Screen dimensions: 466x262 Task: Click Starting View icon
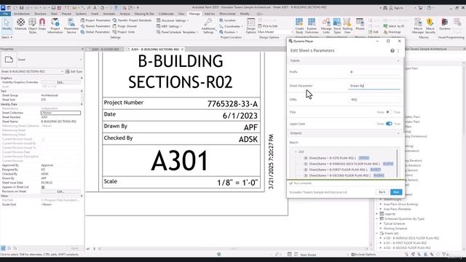(x=347, y=25)
